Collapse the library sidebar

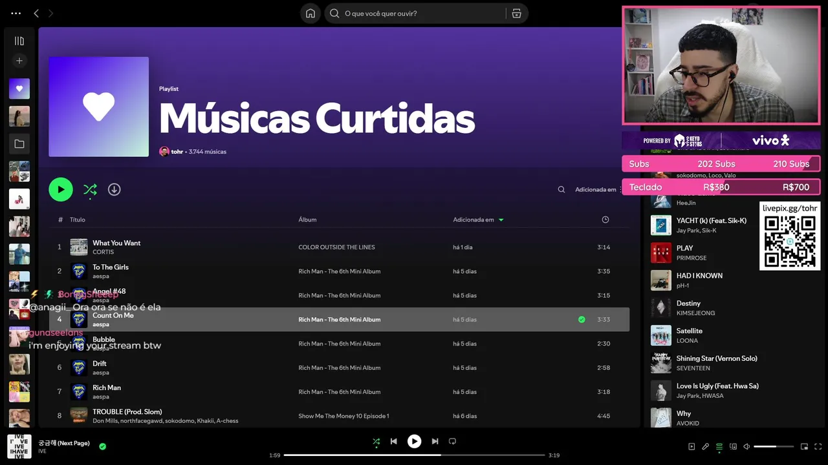tap(19, 41)
